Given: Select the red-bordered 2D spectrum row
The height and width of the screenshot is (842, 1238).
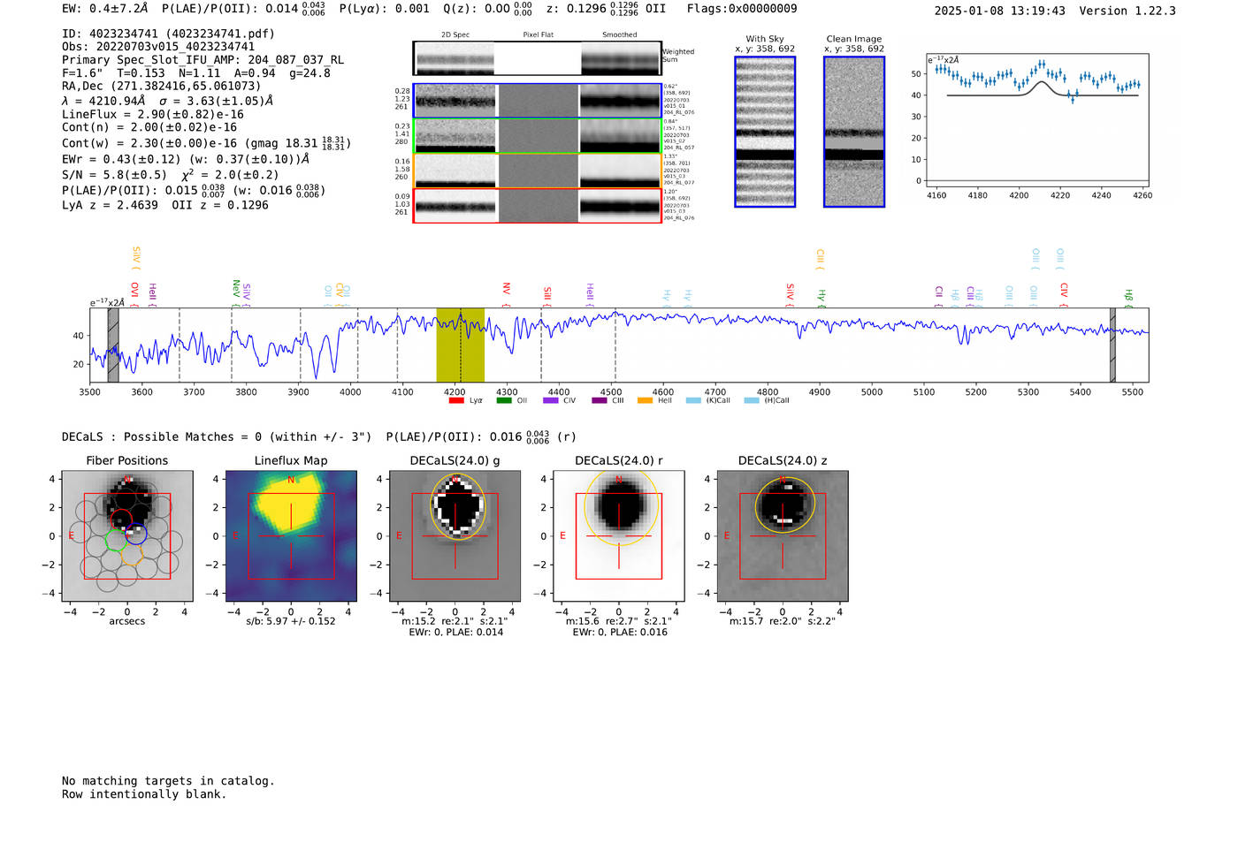Looking at the screenshot, I should pos(537,206).
